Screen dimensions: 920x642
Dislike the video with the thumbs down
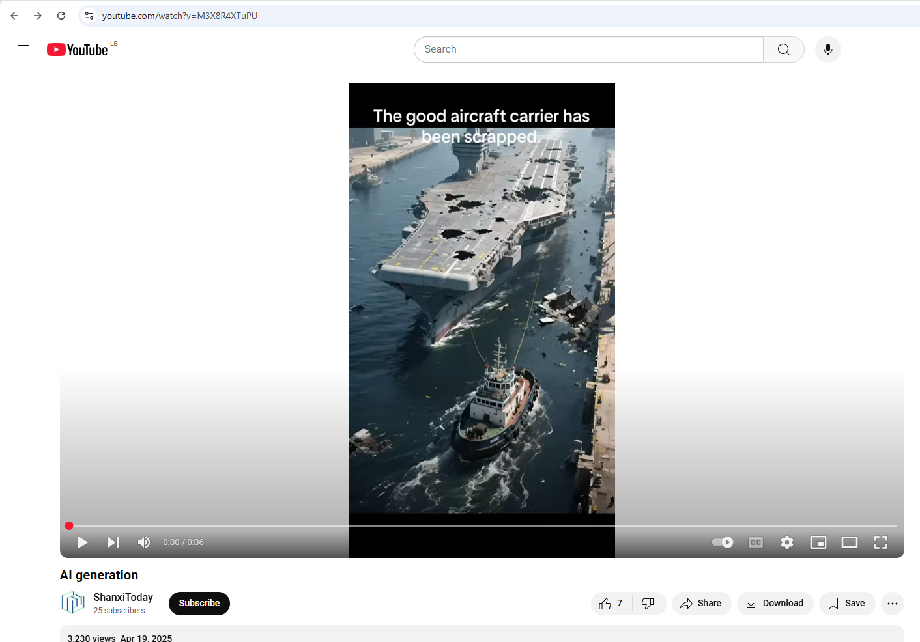pyautogui.click(x=648, y=604)
